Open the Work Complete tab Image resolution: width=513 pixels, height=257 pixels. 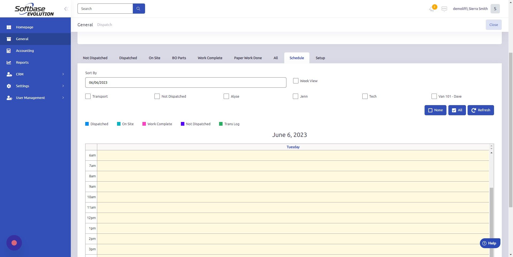tap(210, 58)
